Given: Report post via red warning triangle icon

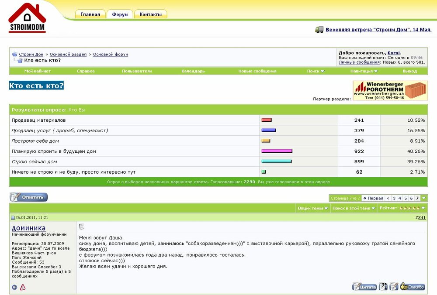Looking at the screenshot, I should click(23, 287).
